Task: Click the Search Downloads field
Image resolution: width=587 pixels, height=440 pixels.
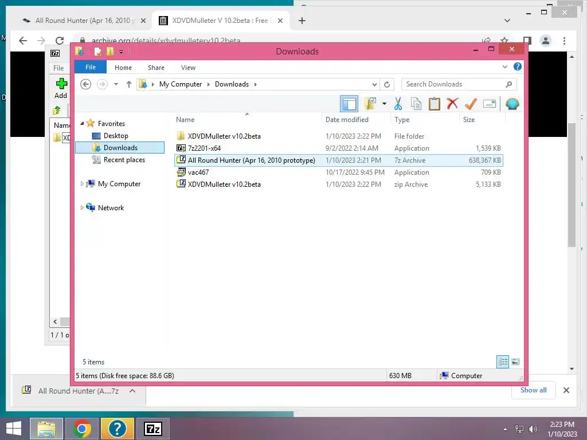Action: tap(459, 84)
